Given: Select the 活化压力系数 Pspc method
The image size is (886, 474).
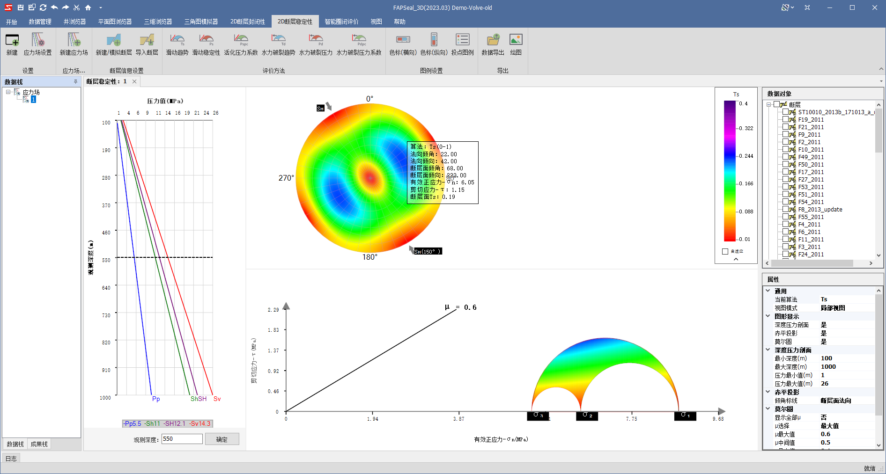Looking at the screenshot, I should point(241,44).
